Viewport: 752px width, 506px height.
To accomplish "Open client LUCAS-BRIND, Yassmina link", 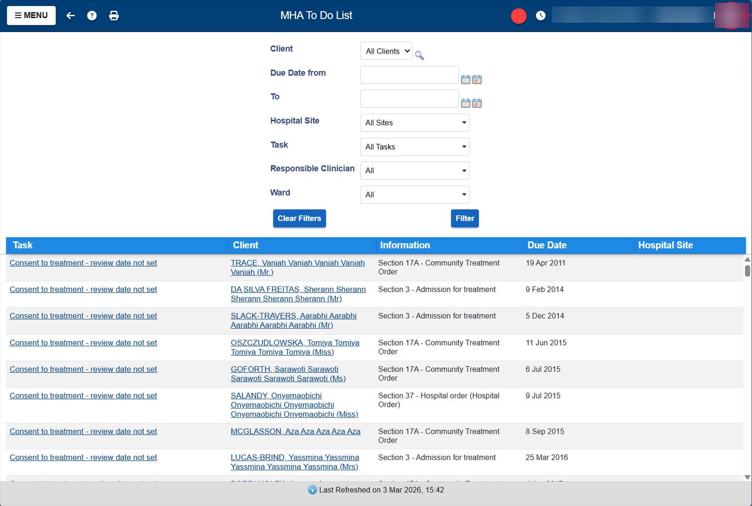I will tap(295, 462).
